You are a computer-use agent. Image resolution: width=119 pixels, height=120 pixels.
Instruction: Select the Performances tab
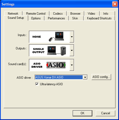[x=56, y=18]
